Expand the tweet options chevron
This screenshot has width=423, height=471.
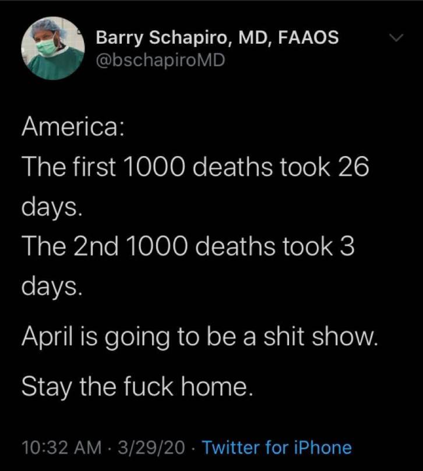396,38
